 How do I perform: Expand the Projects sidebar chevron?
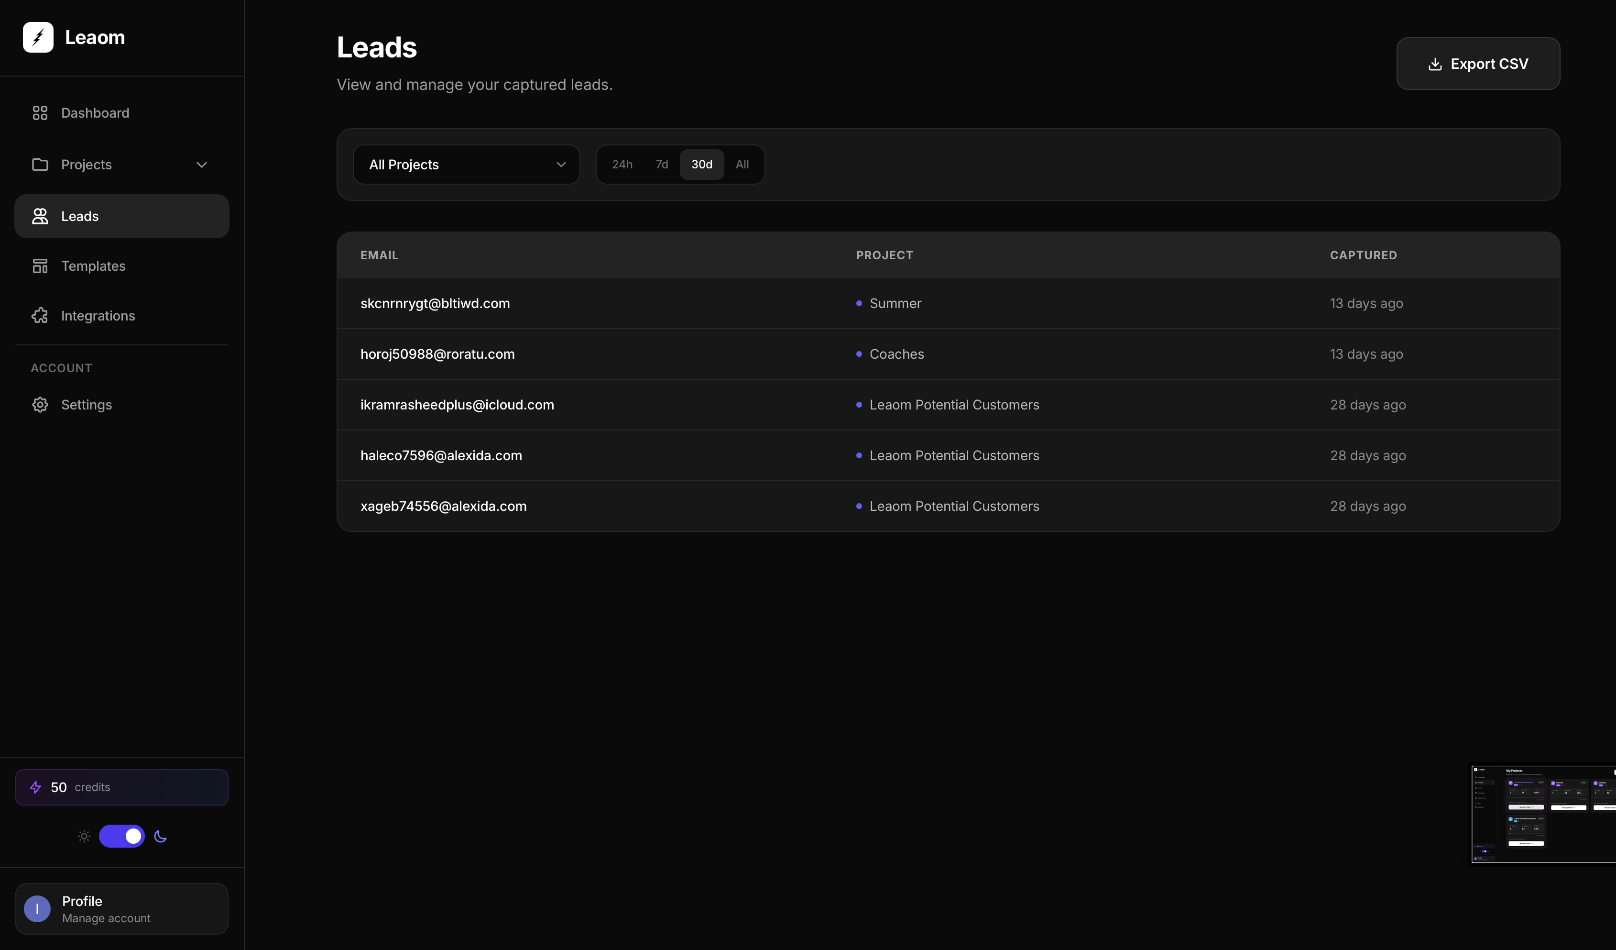click(201, 165)
